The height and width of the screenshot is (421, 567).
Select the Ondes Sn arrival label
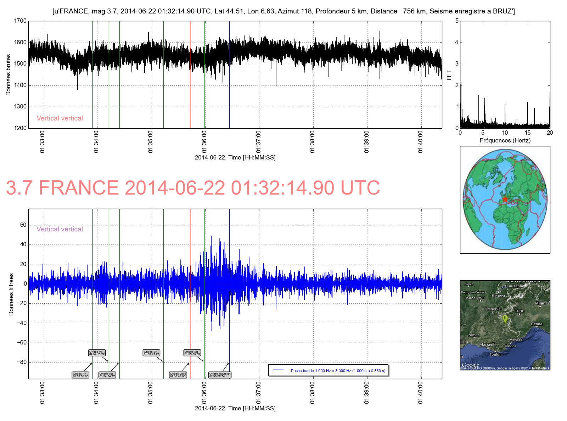[151, 353]
